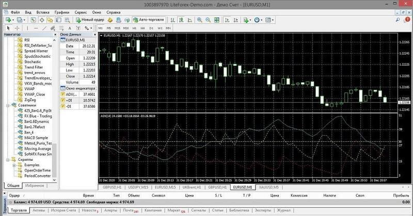413x216 pixels.
Task: Toggle chart auto scroll icon
Action: [x=227, y=20]
